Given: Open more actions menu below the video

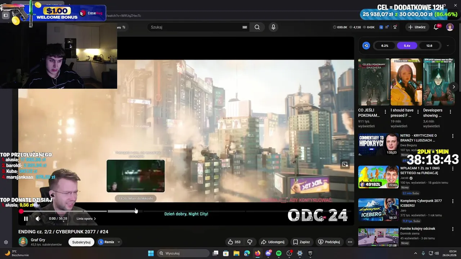Looking at the screenshot, I should pyautogui.click(x=350, y=242).
